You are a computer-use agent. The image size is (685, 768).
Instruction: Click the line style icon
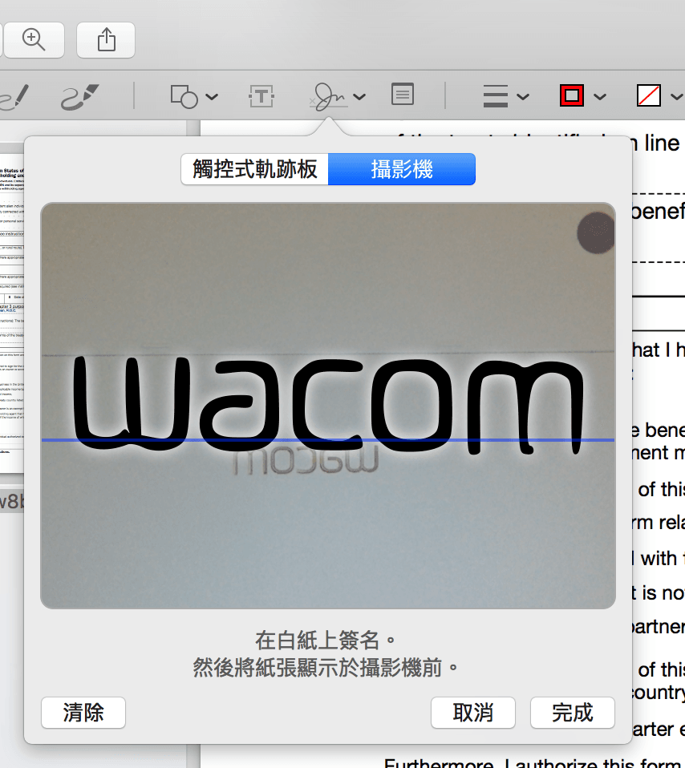[x=496, y=96]
